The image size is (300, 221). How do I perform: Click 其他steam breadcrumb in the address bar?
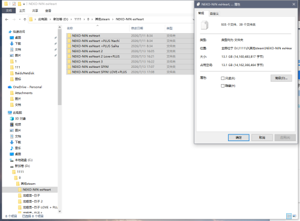tap(103, 19)
